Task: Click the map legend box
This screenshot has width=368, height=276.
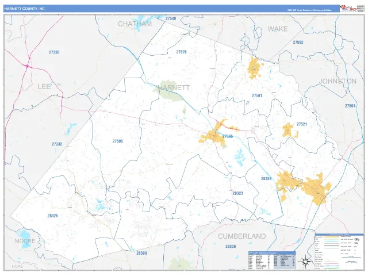Action: click(x=339, y=251)
